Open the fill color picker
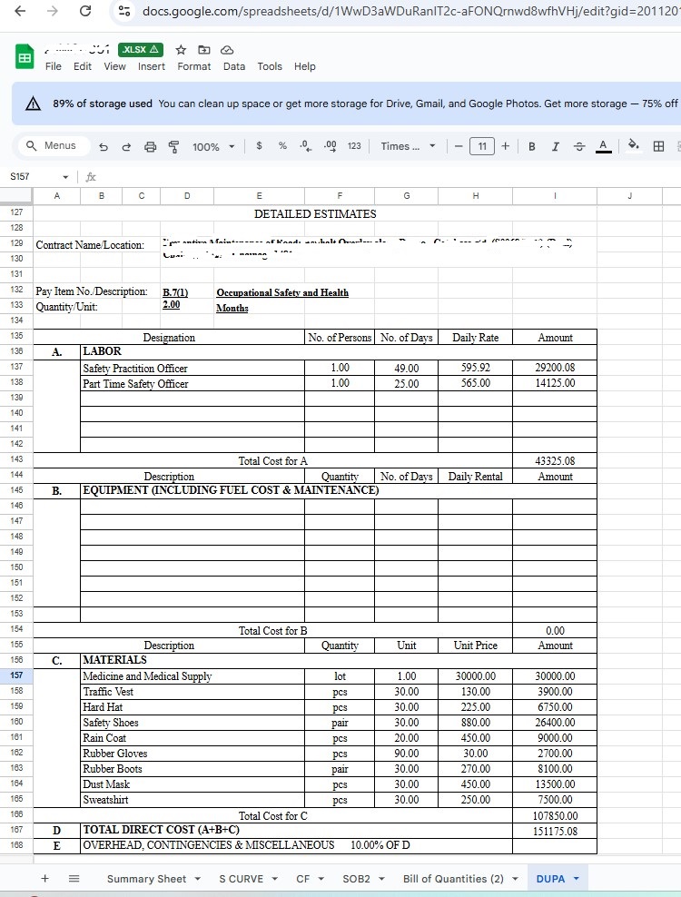 633,144
